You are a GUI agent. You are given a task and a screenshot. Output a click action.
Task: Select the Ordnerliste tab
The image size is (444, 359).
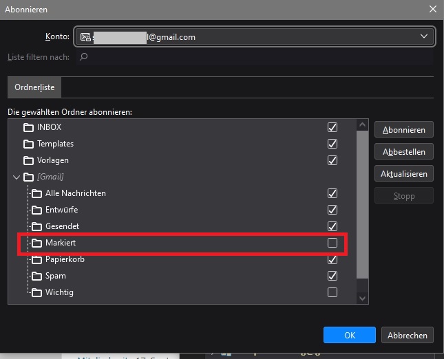point(34,87)
